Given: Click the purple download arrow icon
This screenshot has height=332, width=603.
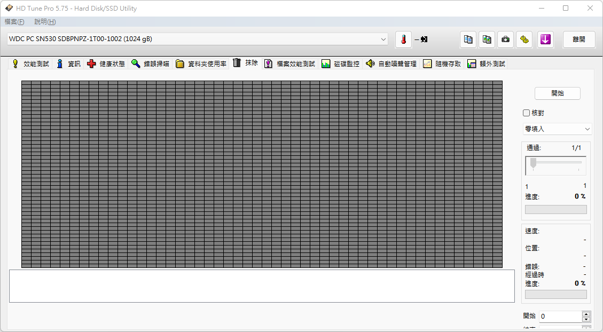Looking at the screenshot, I should [x=545, y=39].
